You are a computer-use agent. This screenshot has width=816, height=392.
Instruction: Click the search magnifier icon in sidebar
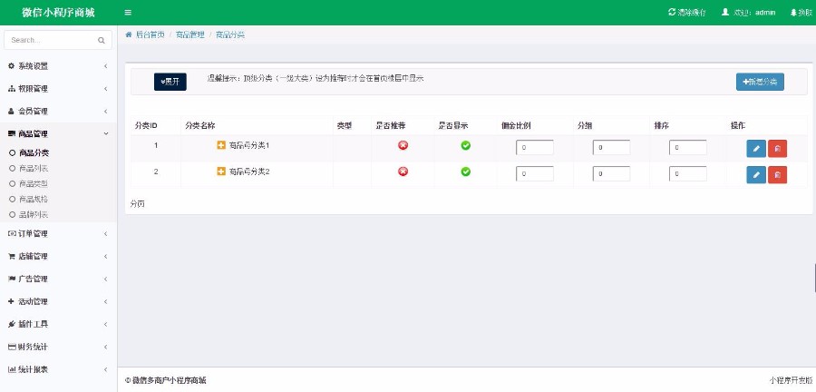point(102,40)
